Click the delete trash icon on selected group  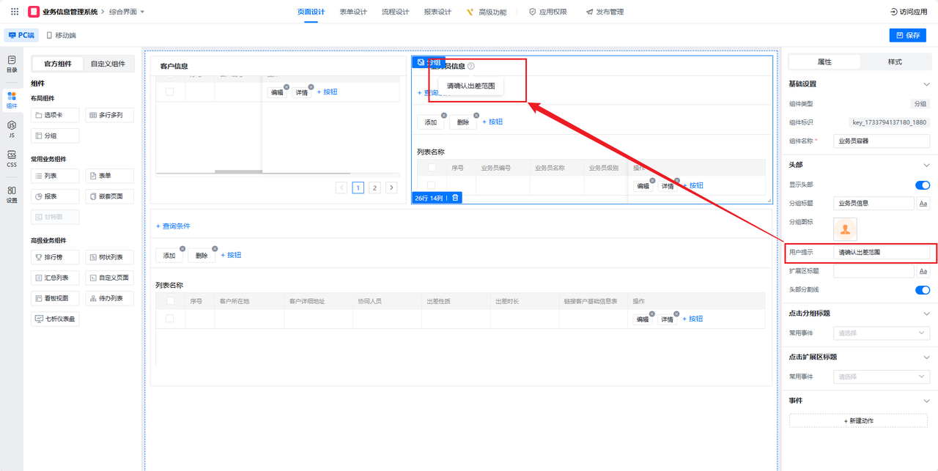coord(455,198)
